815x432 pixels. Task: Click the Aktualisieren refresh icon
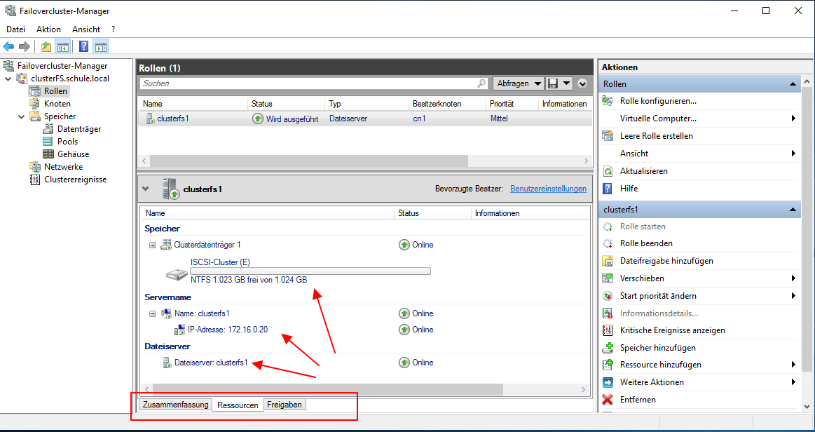click(x=608, y=171)
